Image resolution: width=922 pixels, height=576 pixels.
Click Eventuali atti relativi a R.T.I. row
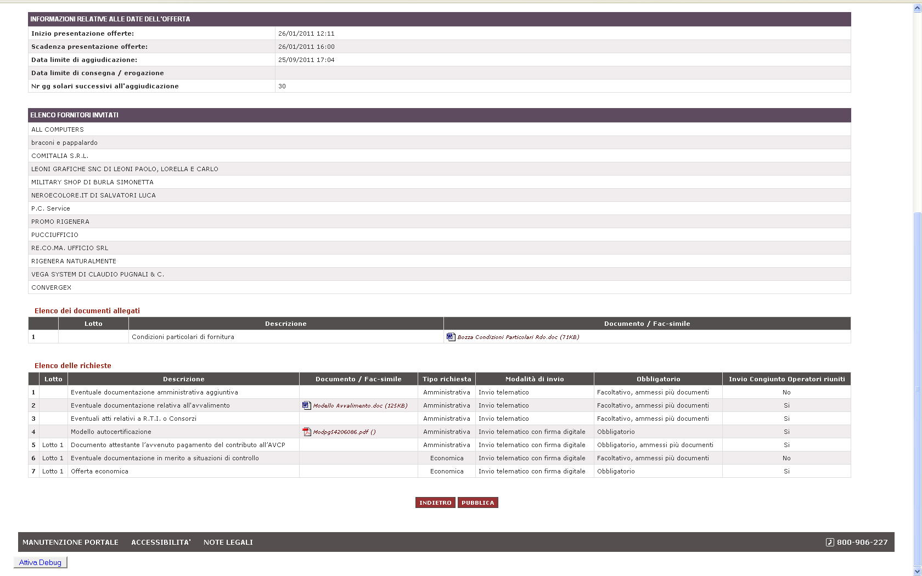coord(439,419)
